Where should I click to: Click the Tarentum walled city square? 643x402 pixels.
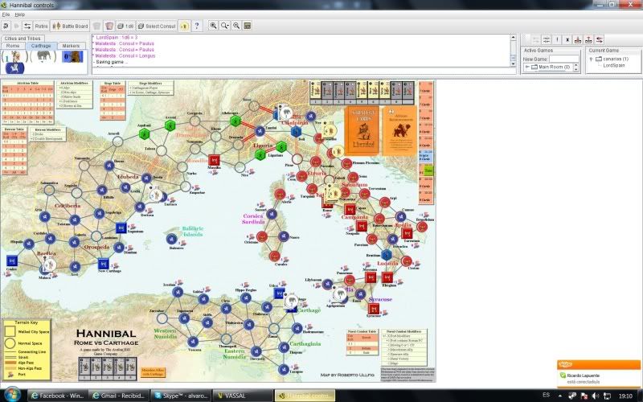(407, 233)
